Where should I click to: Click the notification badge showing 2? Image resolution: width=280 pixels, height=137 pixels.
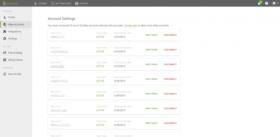click(261, 2)
